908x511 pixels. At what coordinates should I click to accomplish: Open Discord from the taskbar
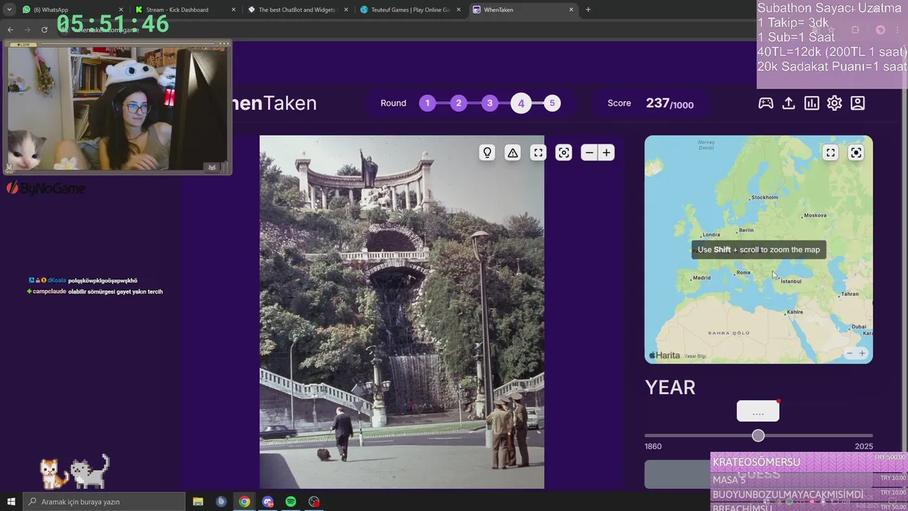267,502
